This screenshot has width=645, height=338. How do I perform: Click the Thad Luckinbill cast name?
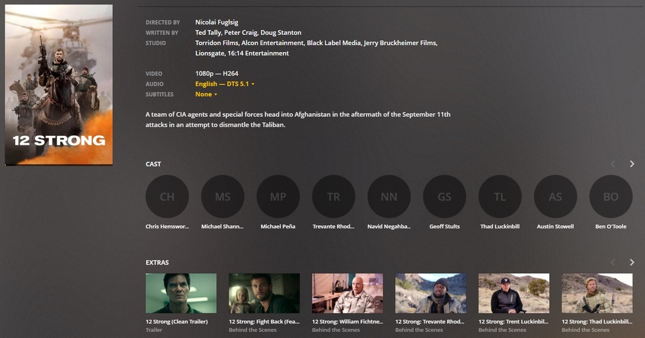click(x=500, y=226)
